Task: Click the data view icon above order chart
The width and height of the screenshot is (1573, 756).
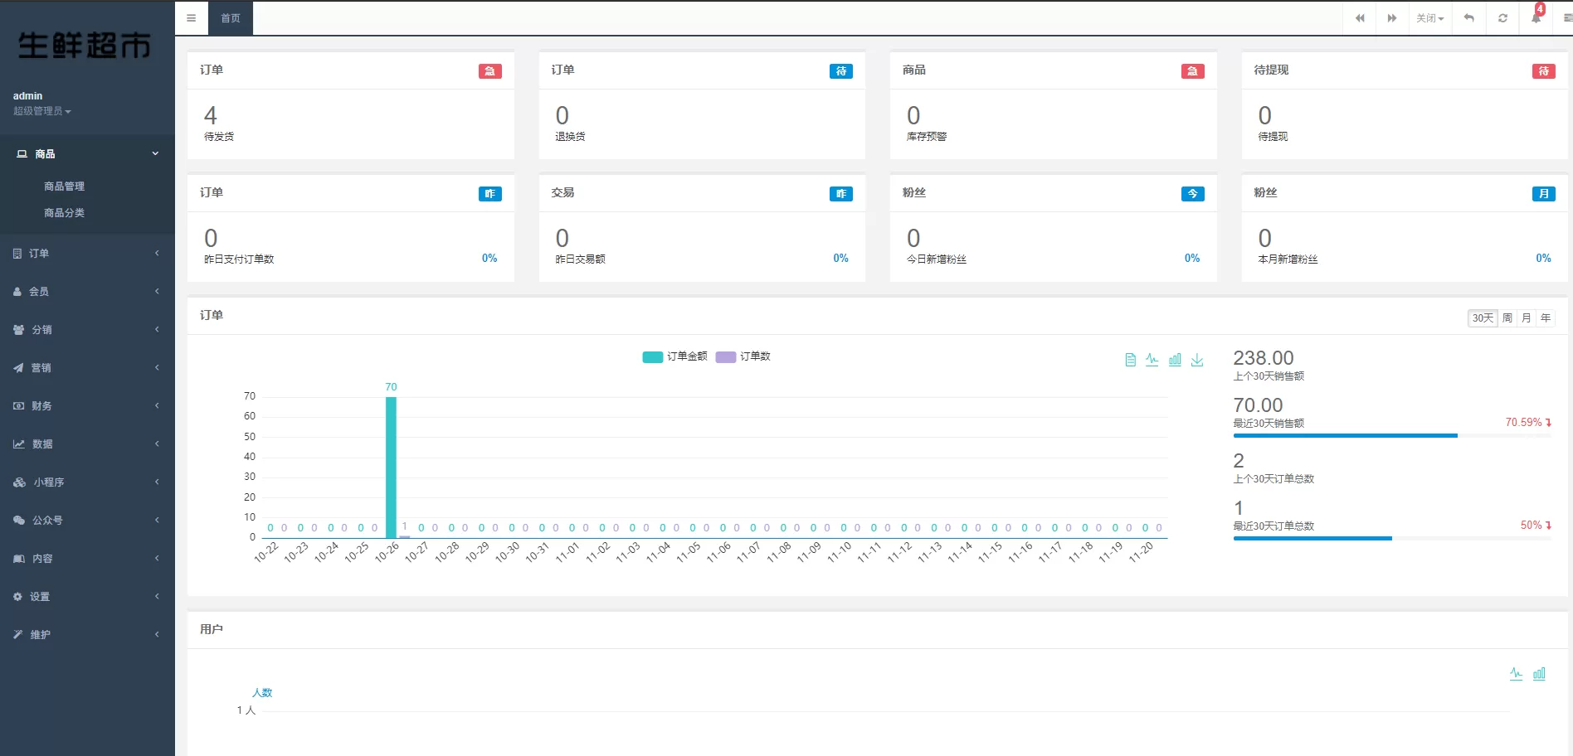Action: (1130, 360)
